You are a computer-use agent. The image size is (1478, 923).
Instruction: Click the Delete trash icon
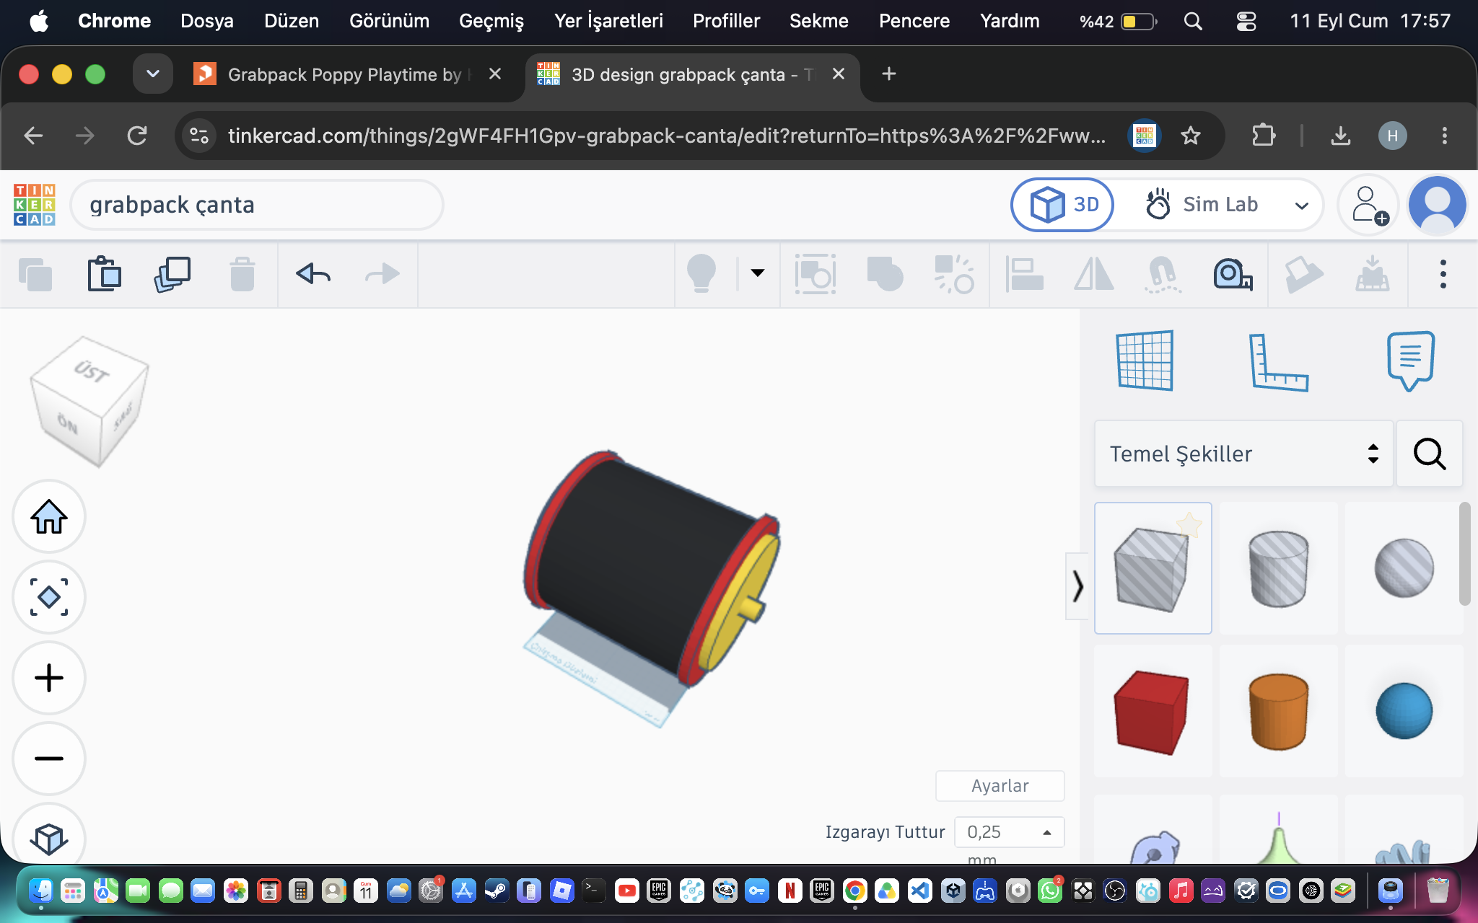point(242,274)
